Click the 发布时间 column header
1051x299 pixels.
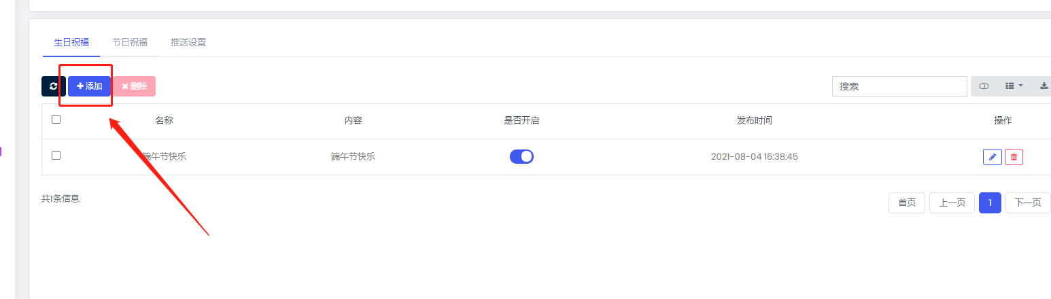coord(755,120)
